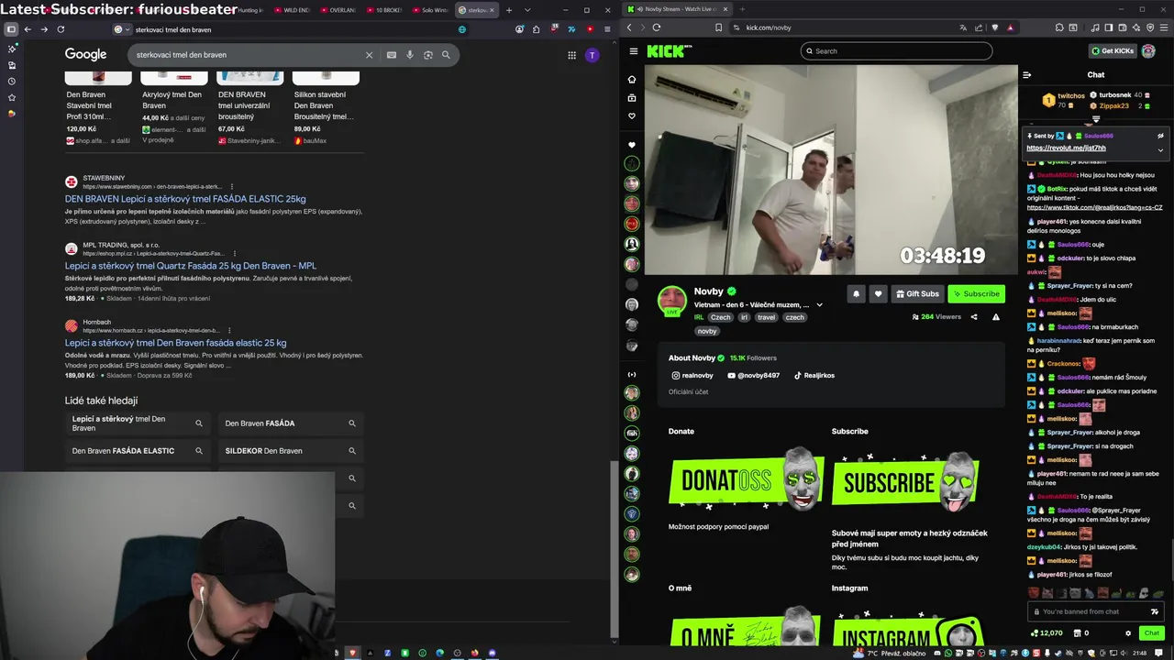Close the sterkovaci search tab
The height and width of the screenshot is (660, 1174).
pos(493,10)
